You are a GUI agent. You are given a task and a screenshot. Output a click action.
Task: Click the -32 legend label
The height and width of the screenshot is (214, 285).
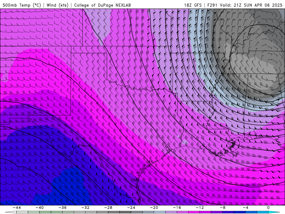point(85,208)
